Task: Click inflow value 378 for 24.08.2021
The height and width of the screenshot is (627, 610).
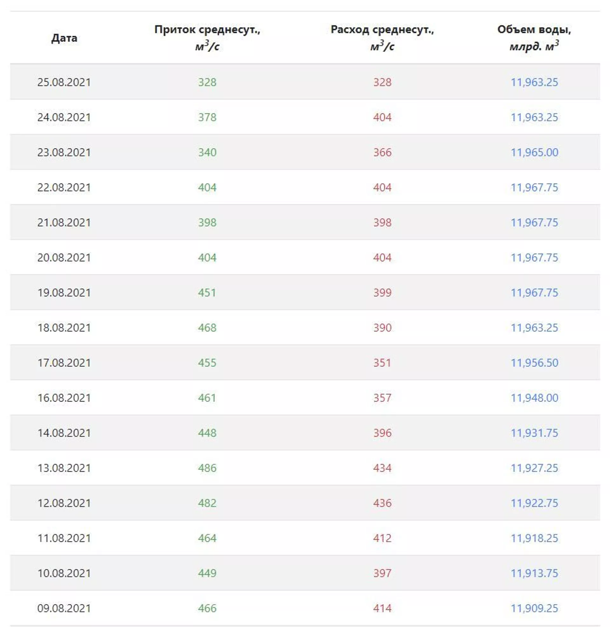Action: click(x=207, y=117)
